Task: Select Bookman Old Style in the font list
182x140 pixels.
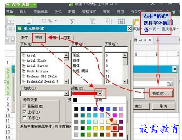Action: point(41,76)
